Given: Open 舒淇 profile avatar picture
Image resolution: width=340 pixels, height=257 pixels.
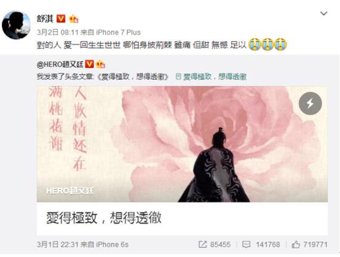Looking at the screenshot, I should [x=16, y=25].
